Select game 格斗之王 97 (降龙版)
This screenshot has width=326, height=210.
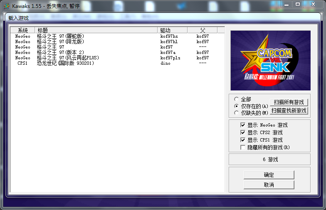point(117,42)
